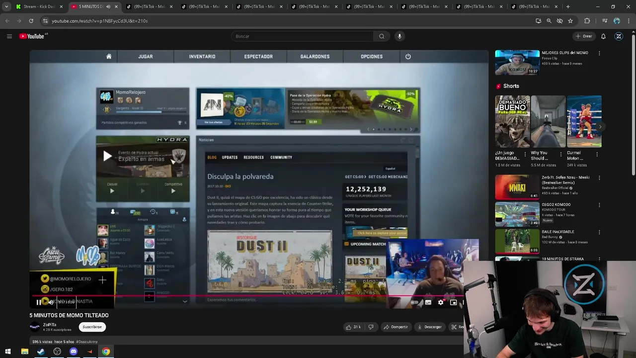Screen dimensions: 636x358
Task: Click the Descargar download button
Action: tap(430, 327)
